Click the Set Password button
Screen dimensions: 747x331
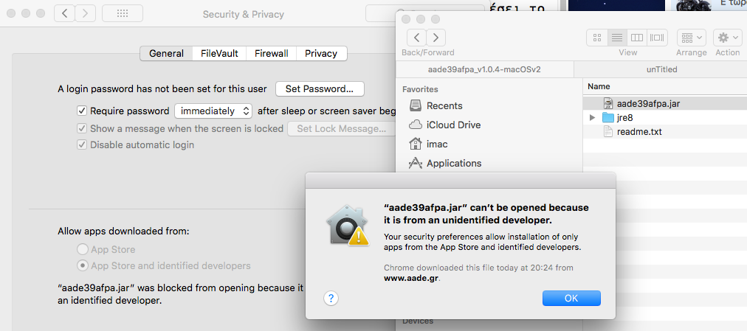tap(320, 89)
